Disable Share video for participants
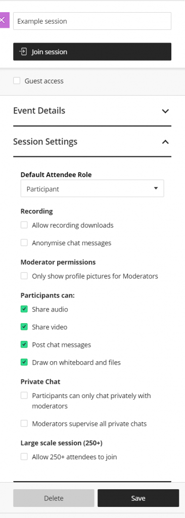 point(24,327)
